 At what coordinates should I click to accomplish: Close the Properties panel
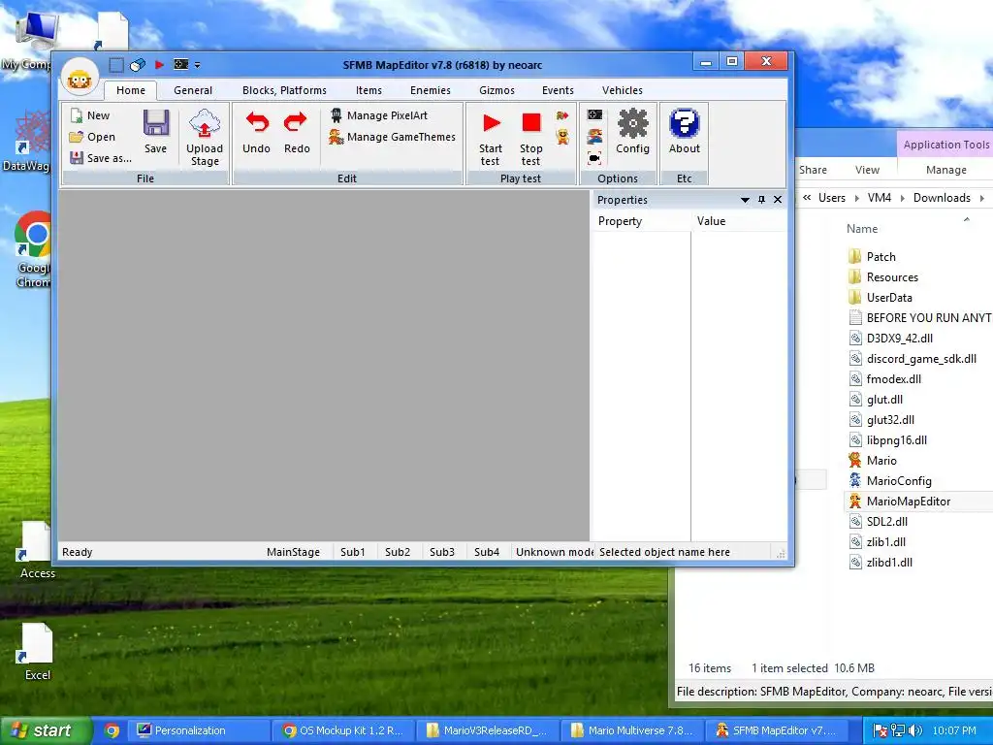pos(778,200)
